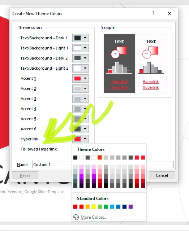
Task: Click the dark sample preview panel
Action: tap(119, 64)
